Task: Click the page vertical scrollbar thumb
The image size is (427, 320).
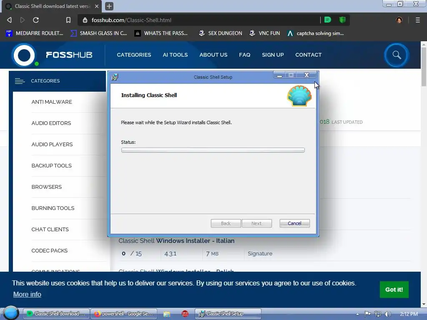Action: (424, 67)
